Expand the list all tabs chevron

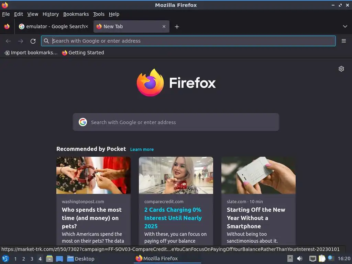click(345, 26)
